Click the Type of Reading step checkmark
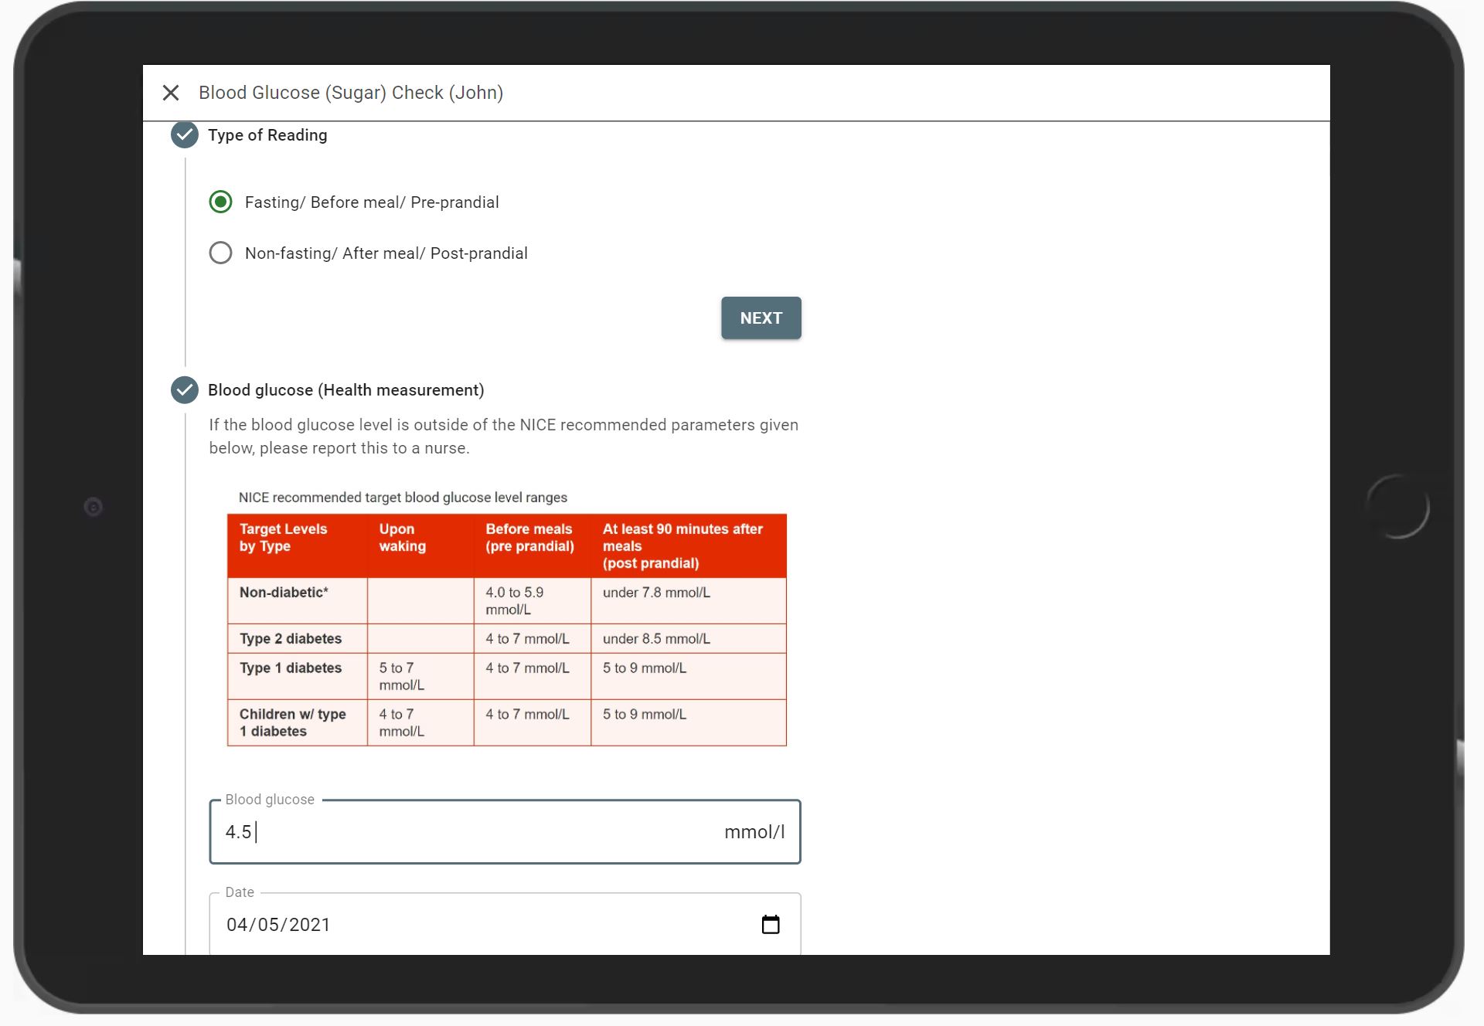 coord(185,134)
